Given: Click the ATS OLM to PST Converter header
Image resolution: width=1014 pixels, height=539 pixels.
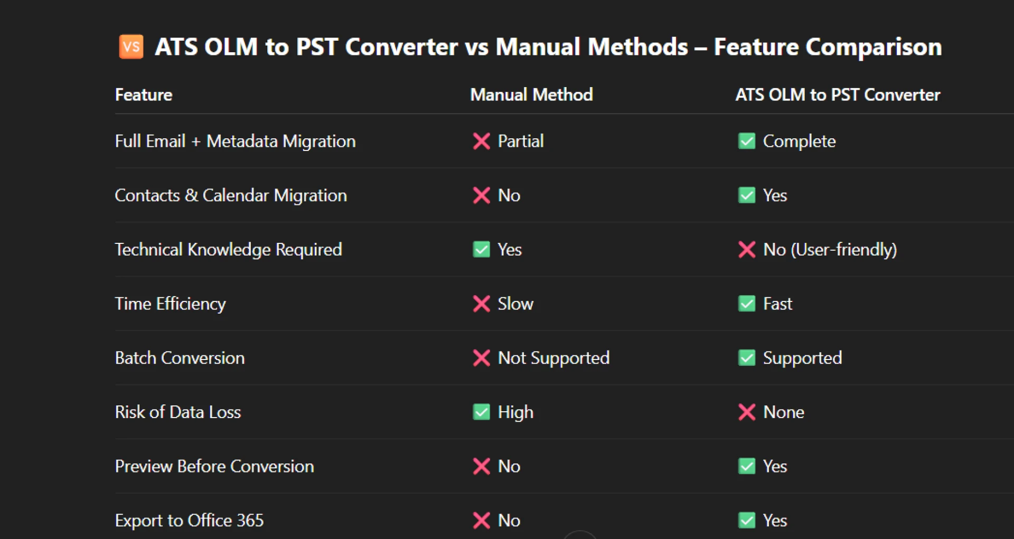Looking at the screenshot, I should 838,95.
